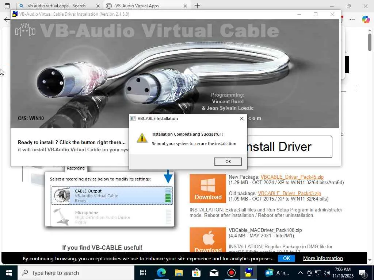Click the warning icon in VBCABLE dialog
Viewport: 374px width, 280px height.
pyautogui.click(x=142, y=138)
